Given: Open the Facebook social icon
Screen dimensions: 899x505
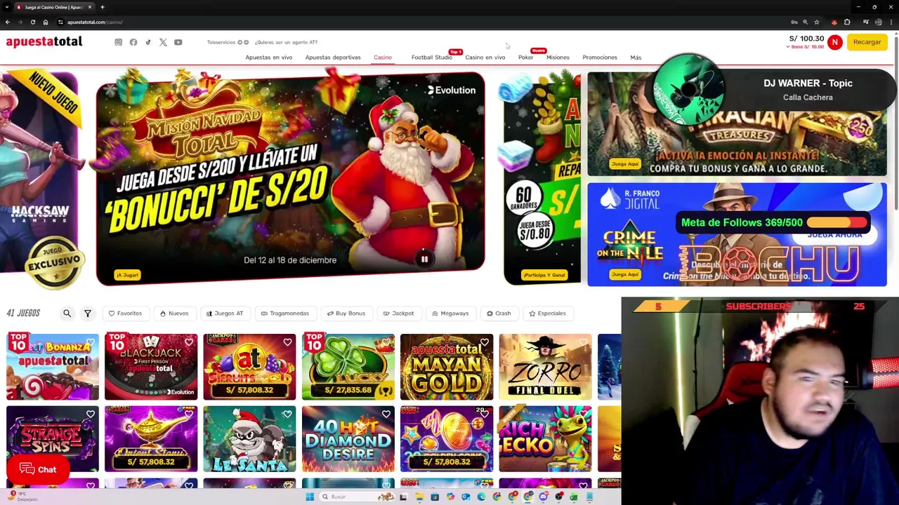Looking at the screenshot, I should pyautogui.click(x=133, y=42).
